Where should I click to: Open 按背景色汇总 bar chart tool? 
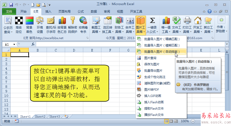62,25
